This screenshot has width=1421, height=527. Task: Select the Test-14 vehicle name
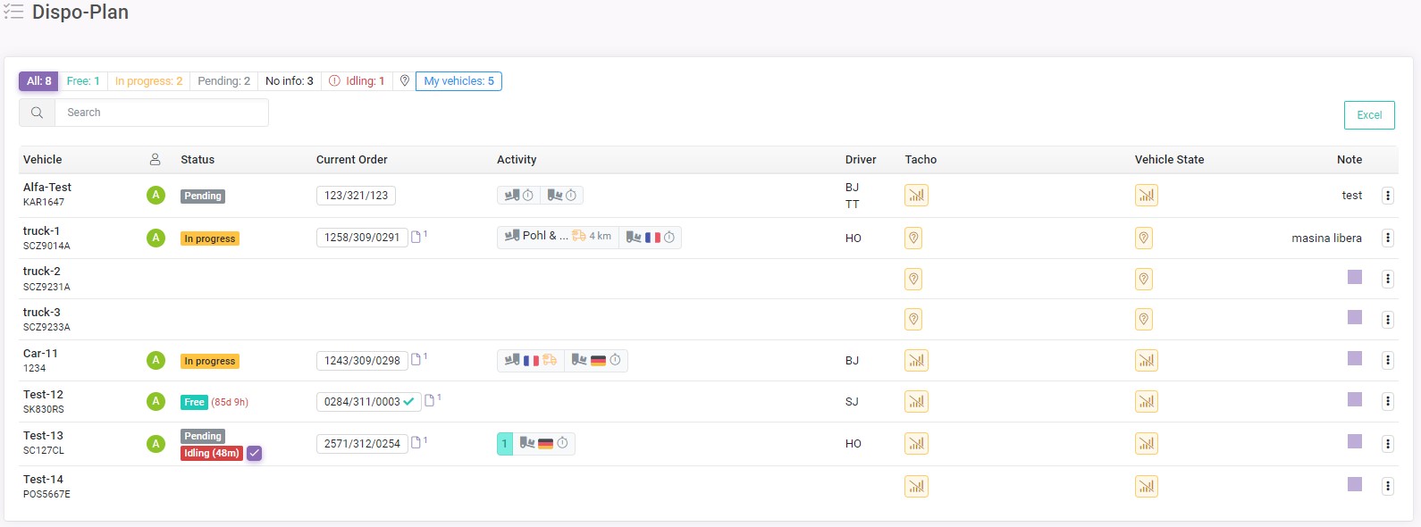tap(43, 480)
